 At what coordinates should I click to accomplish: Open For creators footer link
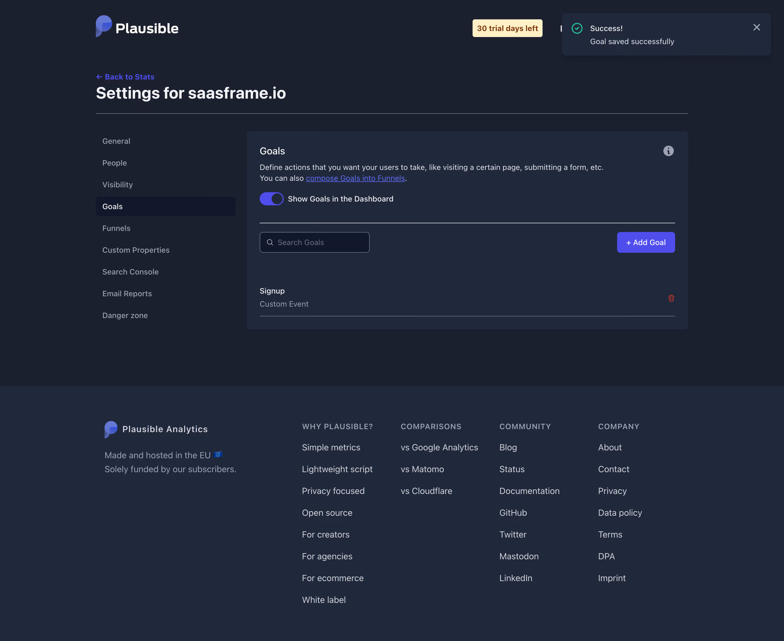[326, 534]
